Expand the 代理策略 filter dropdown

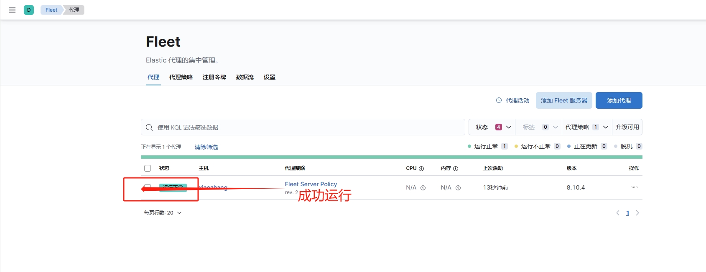pos(587,127)
